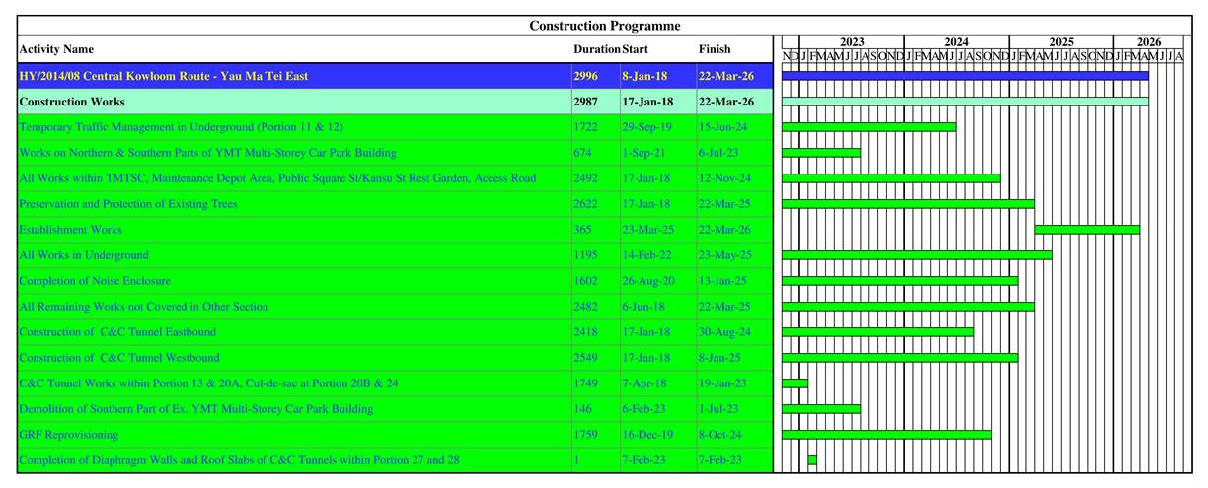Click the Completion of Noise Enclosure activity
The image size is (1208, 488).
[95, 281]
